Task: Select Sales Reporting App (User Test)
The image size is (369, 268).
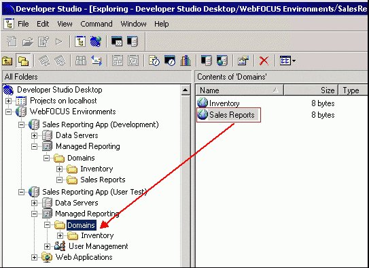Action: tap(94, 192)
